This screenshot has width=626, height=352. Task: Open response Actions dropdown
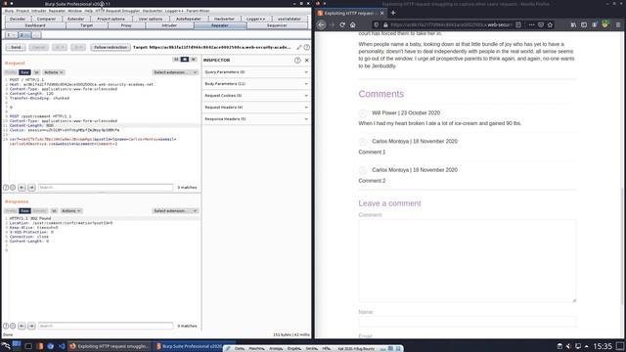click(71, 211)
